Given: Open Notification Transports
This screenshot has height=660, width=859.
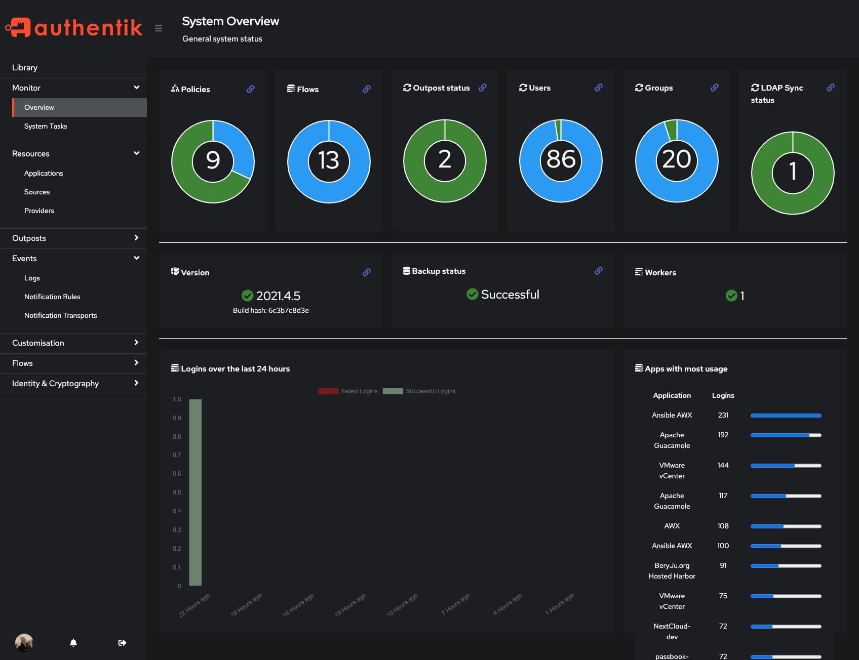Looking at the screenshot, I should point(80,315).
